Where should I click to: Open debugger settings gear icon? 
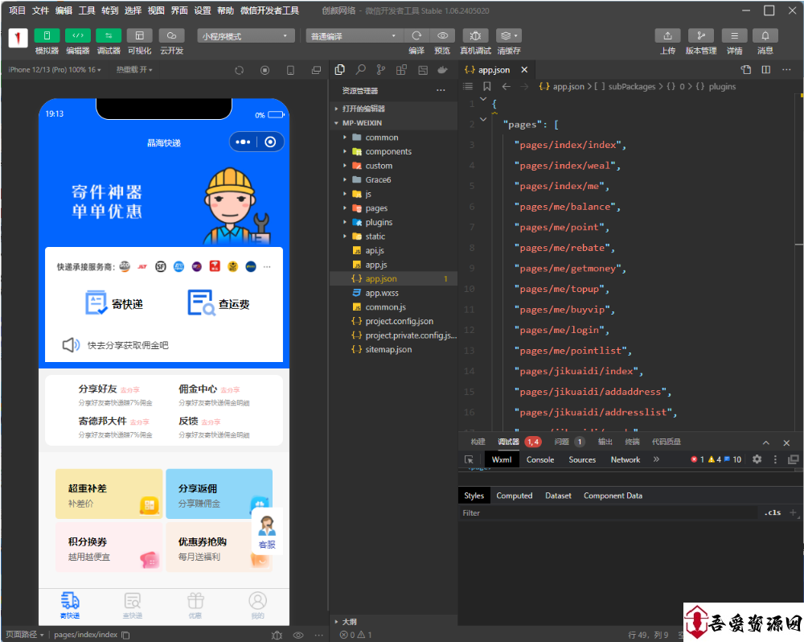[757, 459]
